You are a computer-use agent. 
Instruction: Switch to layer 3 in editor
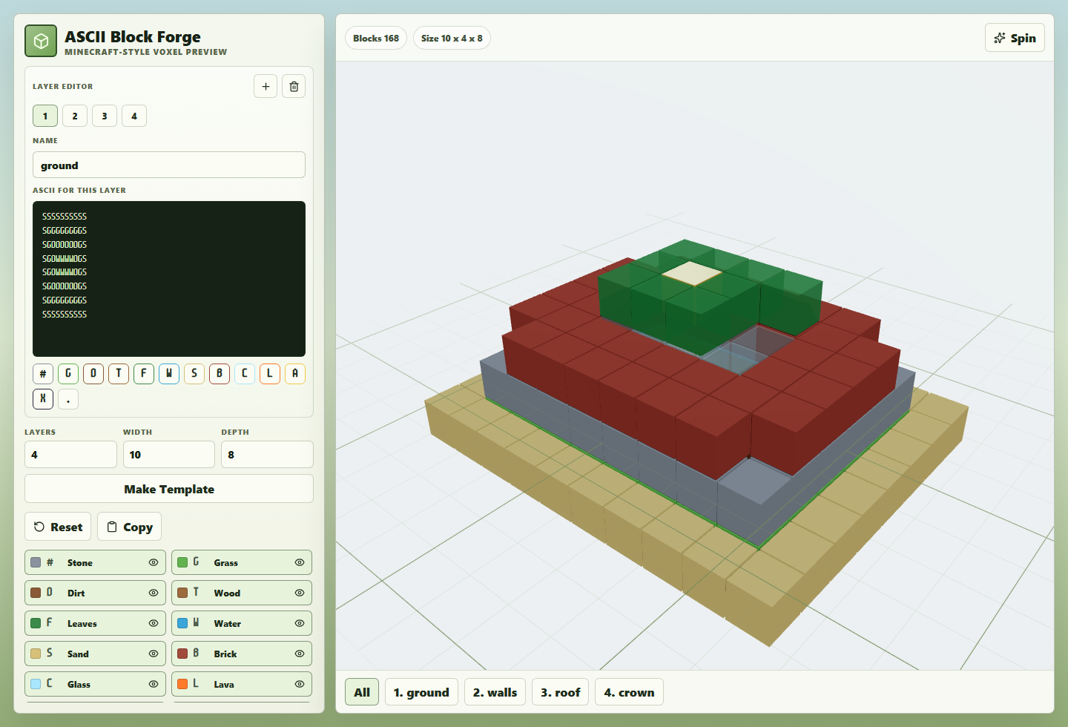pyautogui.click(x=105, y=116)
